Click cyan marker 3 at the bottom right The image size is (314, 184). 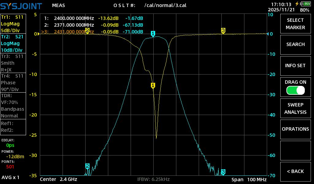pyautogui.click(x=223, y=171)
